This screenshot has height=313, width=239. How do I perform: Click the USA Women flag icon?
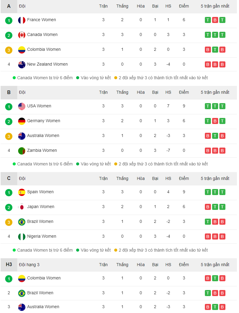tap(21, 106)
